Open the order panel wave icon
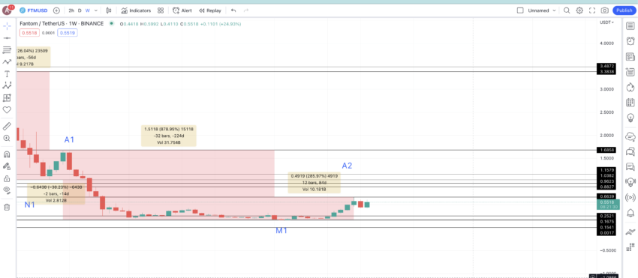638x278 pixels. (x=630, y=232)
